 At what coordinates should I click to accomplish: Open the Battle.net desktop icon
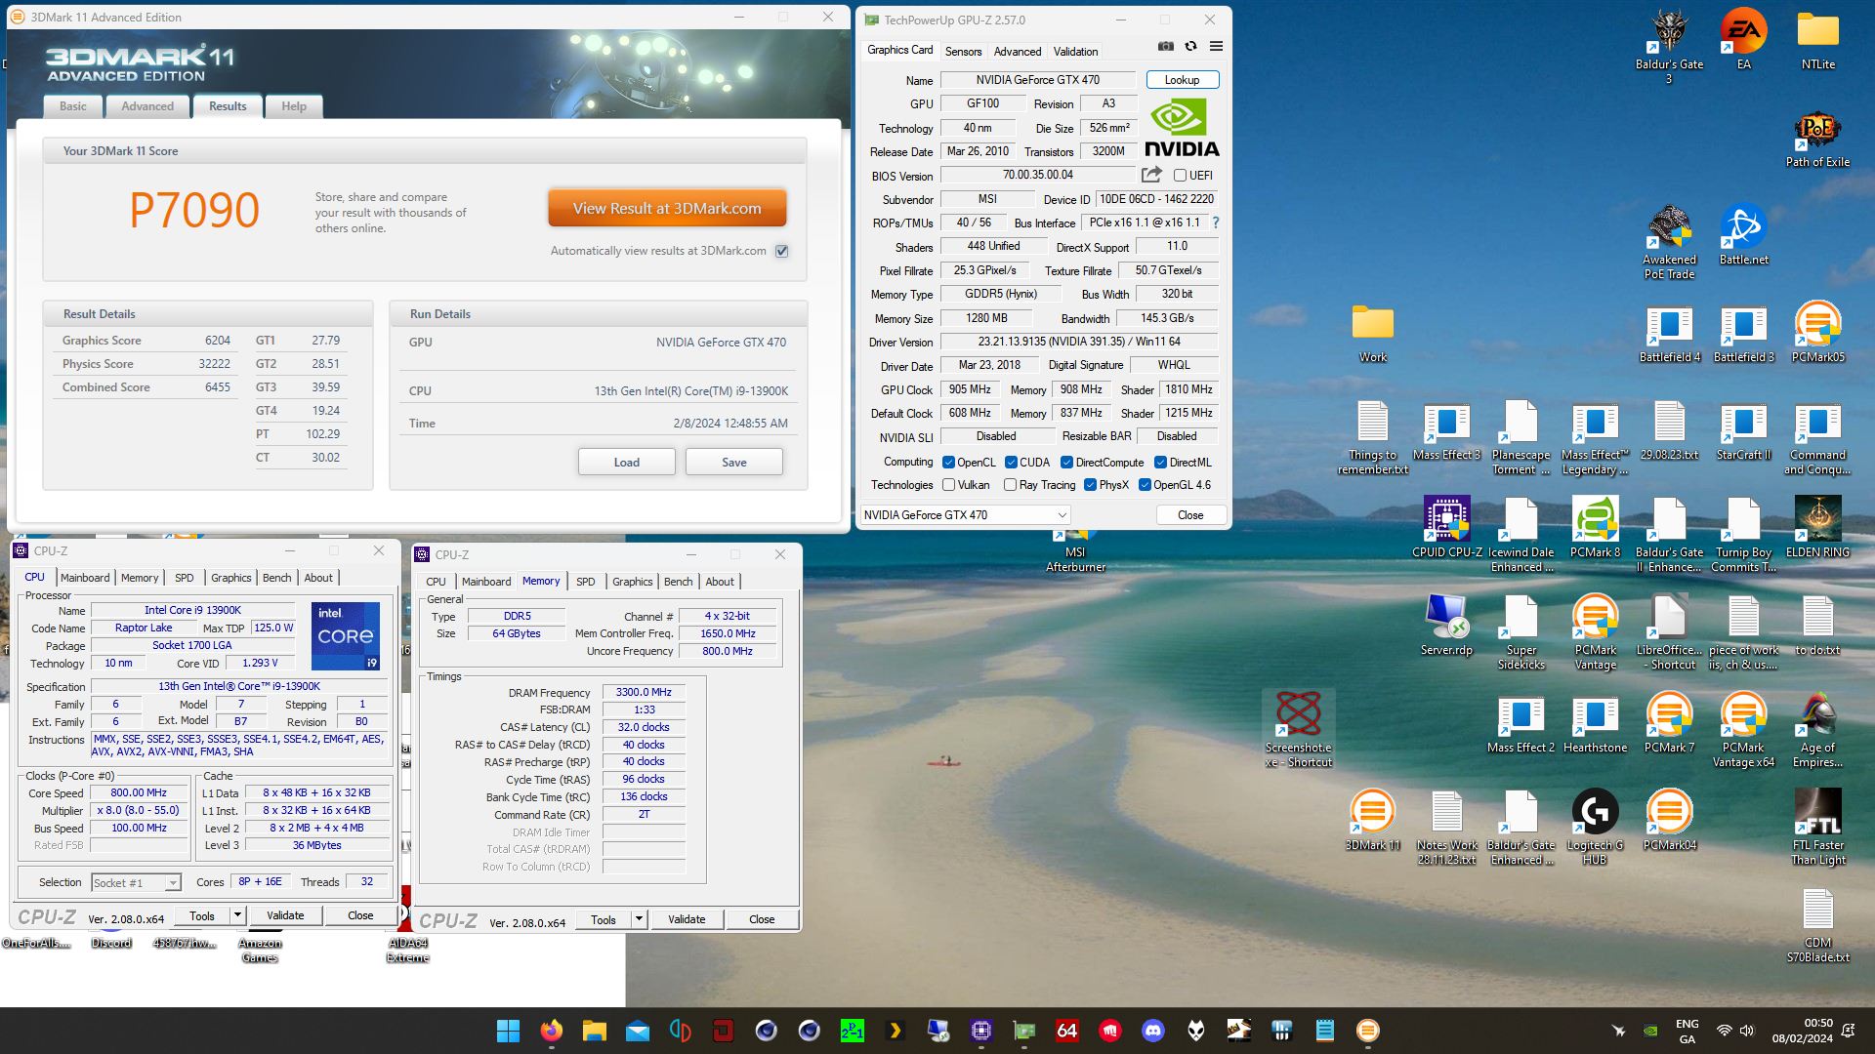click(x=1743, y=234)
